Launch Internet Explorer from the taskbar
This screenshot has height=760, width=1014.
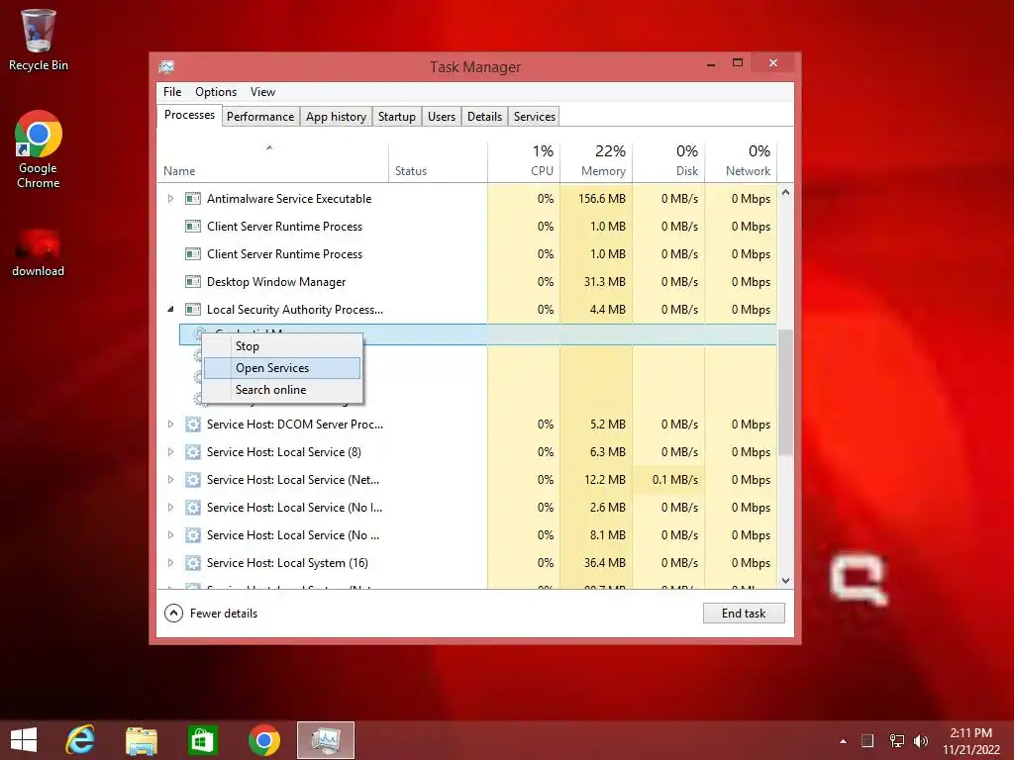tap(80, 740)
